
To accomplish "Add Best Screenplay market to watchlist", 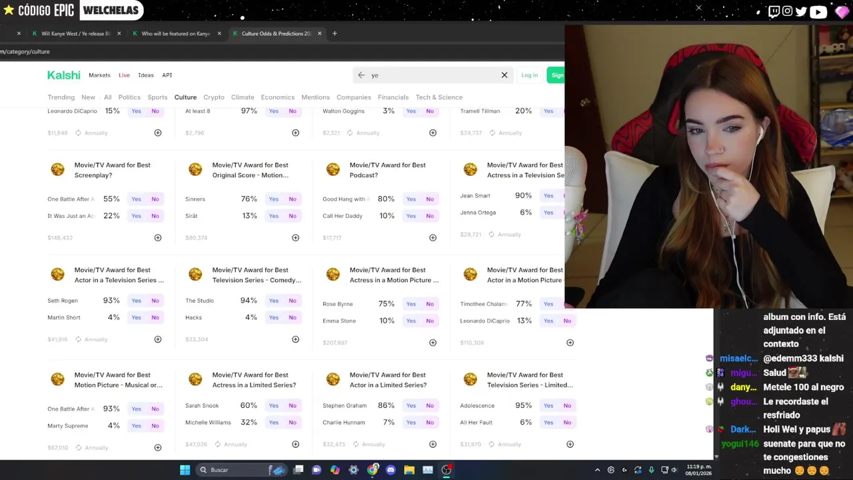I will point(158,237).
